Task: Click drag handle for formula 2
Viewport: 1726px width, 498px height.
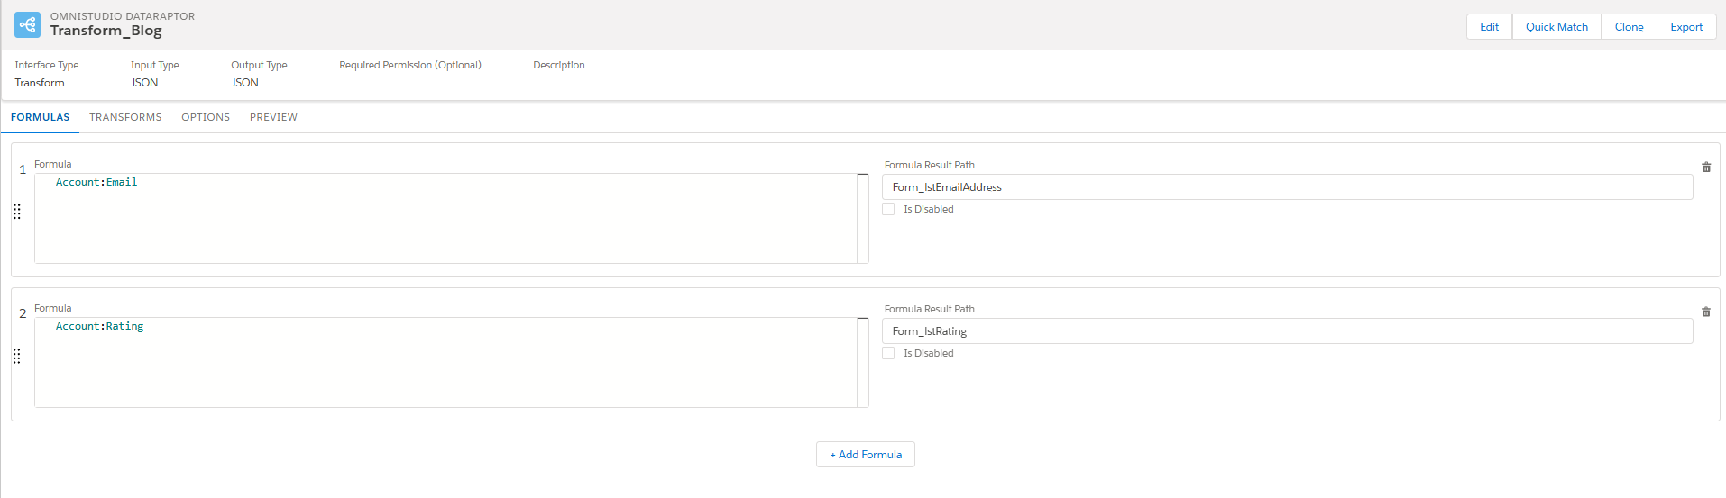Action: (16, 357)
